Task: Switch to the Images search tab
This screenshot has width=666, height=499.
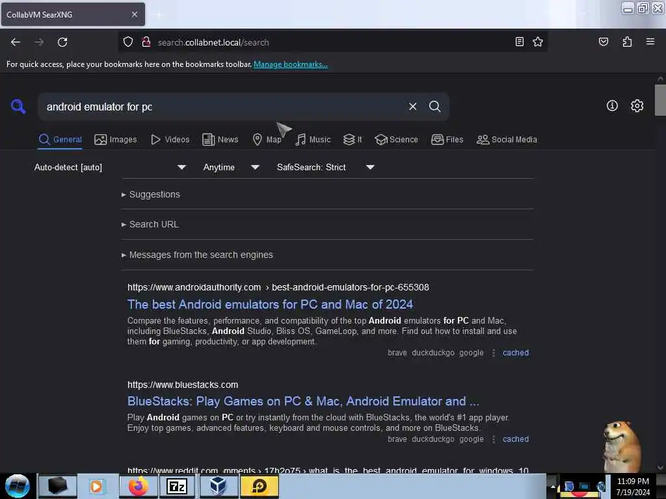Action: click(x=116, y=140)
